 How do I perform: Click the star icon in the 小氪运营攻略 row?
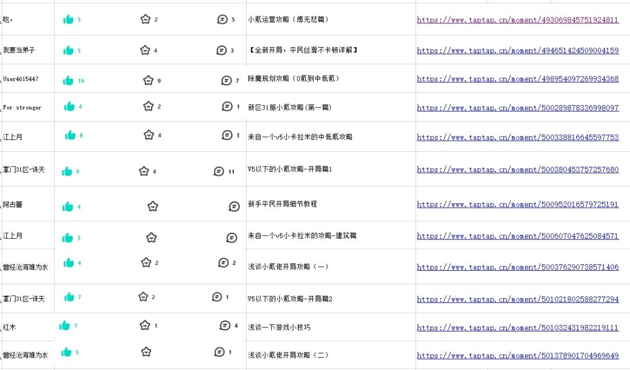coord(145,19)
